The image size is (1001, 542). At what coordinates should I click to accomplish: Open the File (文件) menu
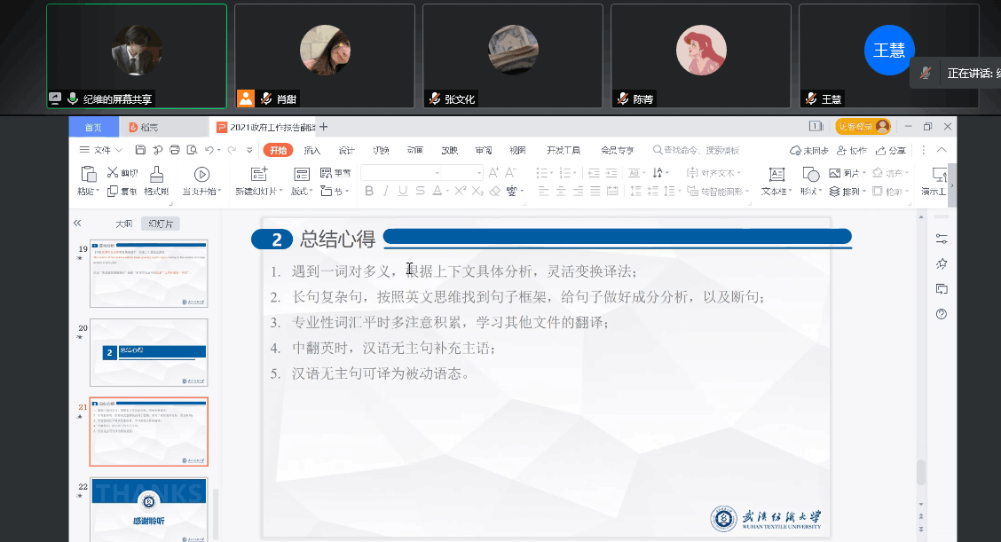click(x=97, y=150)
